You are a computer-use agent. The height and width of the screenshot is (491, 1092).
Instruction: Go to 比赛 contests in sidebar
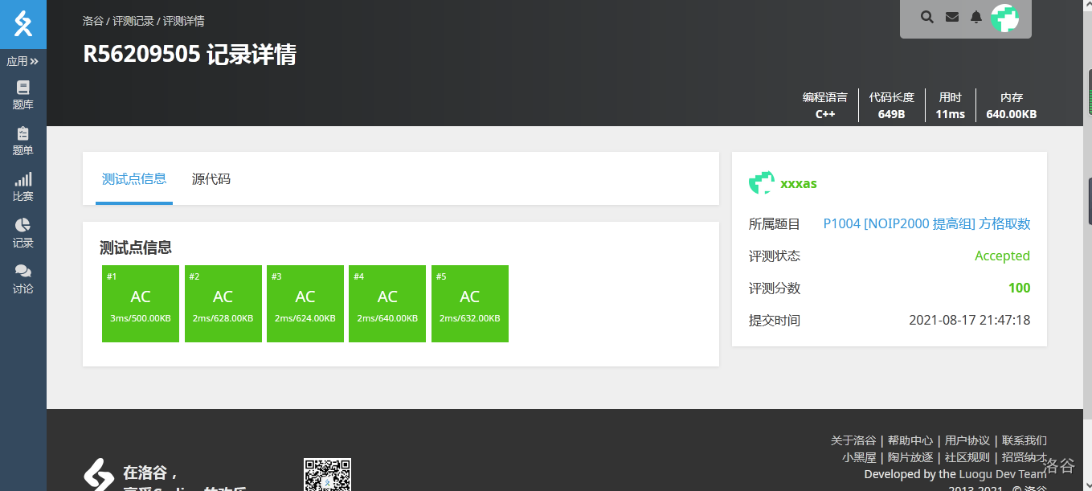23,186
